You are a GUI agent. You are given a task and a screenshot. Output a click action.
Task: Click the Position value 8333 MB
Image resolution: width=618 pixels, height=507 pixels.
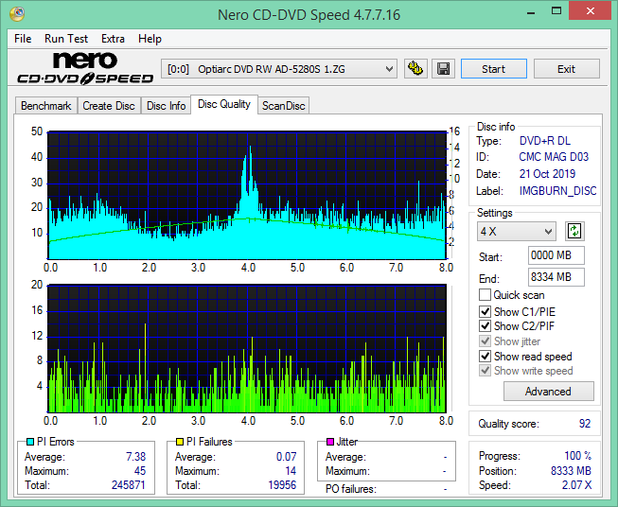(x=571, y=471)
